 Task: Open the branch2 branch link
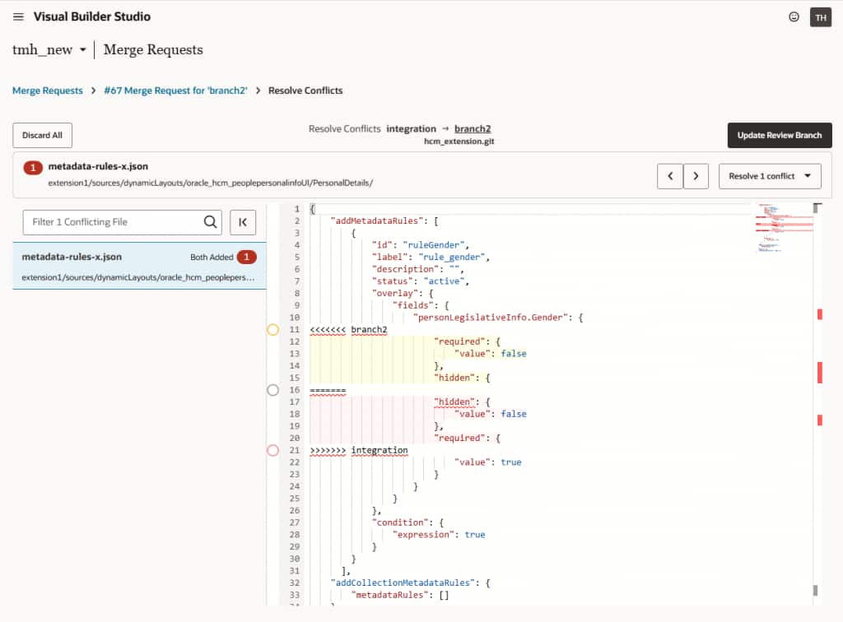[473, 128]
